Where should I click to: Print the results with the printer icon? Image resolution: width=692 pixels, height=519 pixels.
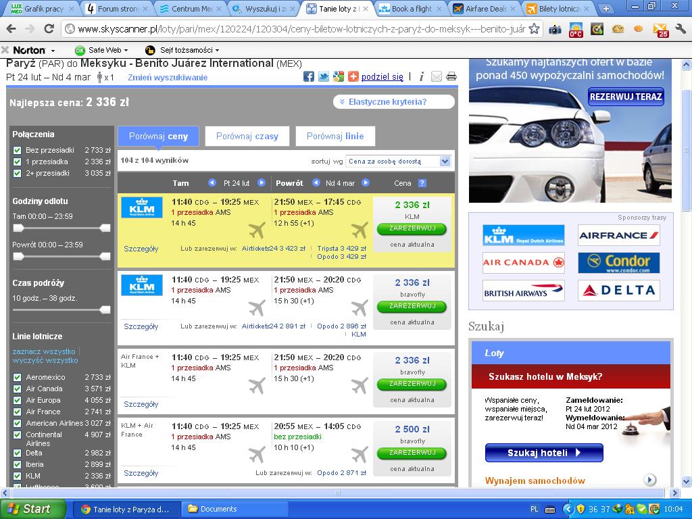point(451,77)
